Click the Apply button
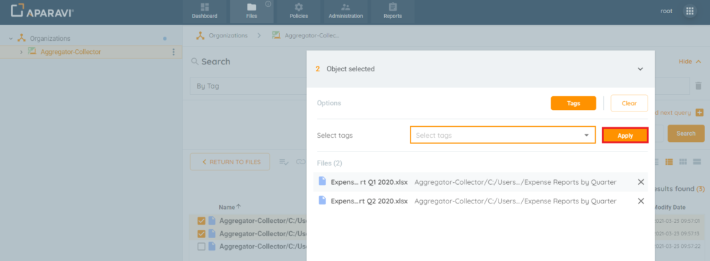This screenshot has height=261, width=710. [x=625, y=135]
